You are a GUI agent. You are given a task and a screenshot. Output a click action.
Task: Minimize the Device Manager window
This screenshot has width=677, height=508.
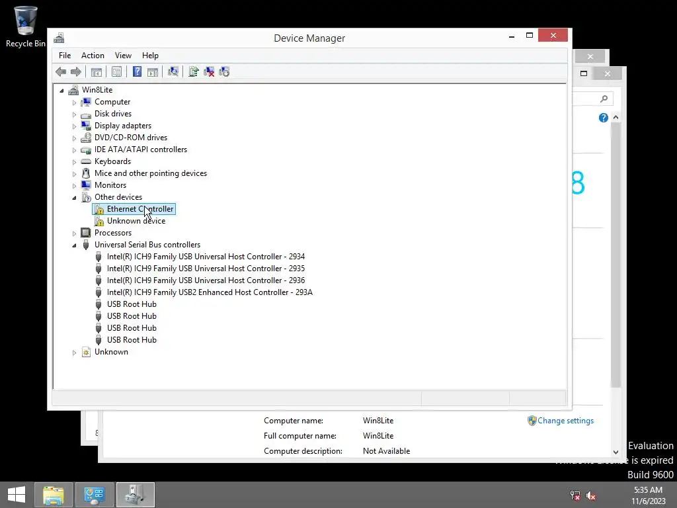click(512, 36)
